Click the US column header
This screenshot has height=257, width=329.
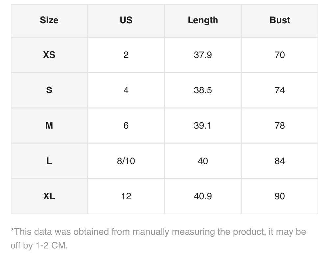coord(126,20)
